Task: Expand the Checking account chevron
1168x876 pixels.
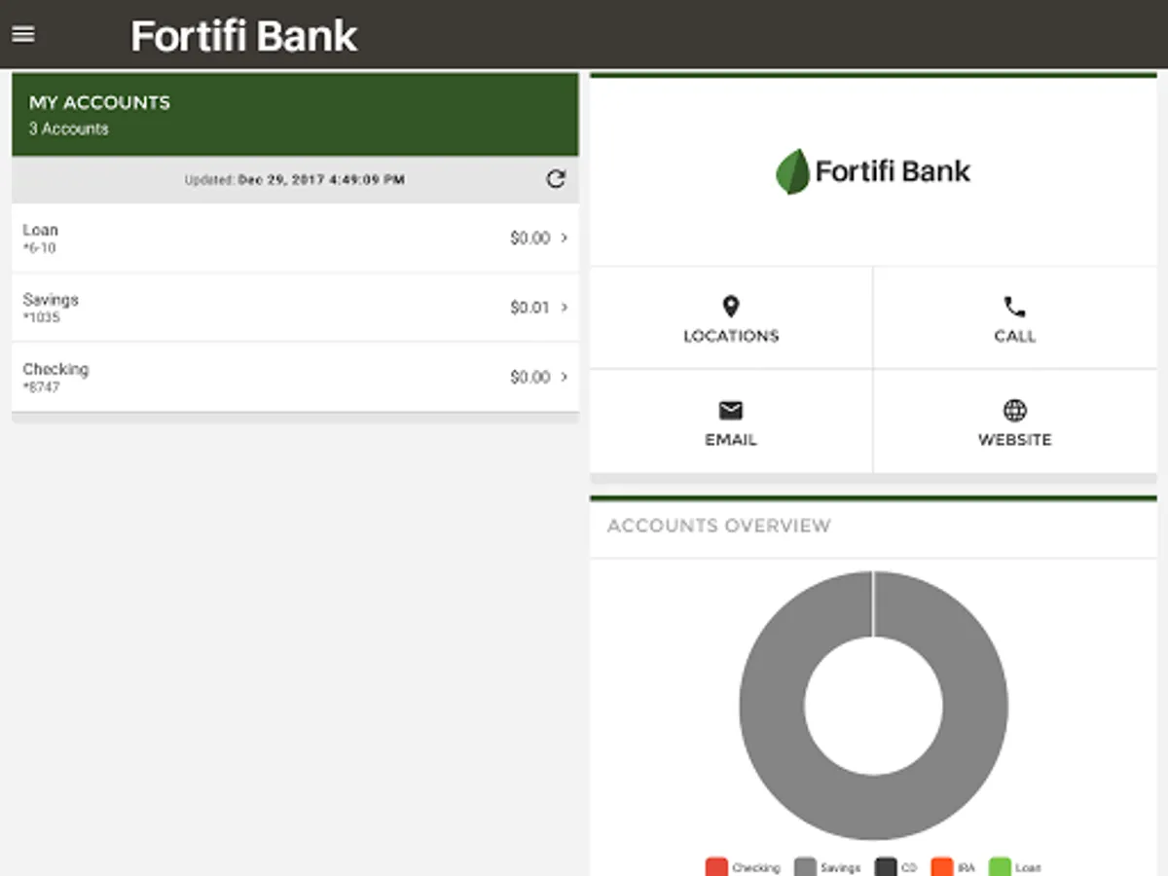Action: tap(565, 377)
